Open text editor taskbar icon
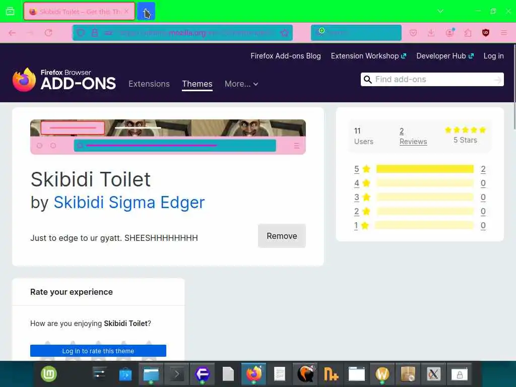The height and width of the screenshot is (387, 516). click(x=279, y=374)
